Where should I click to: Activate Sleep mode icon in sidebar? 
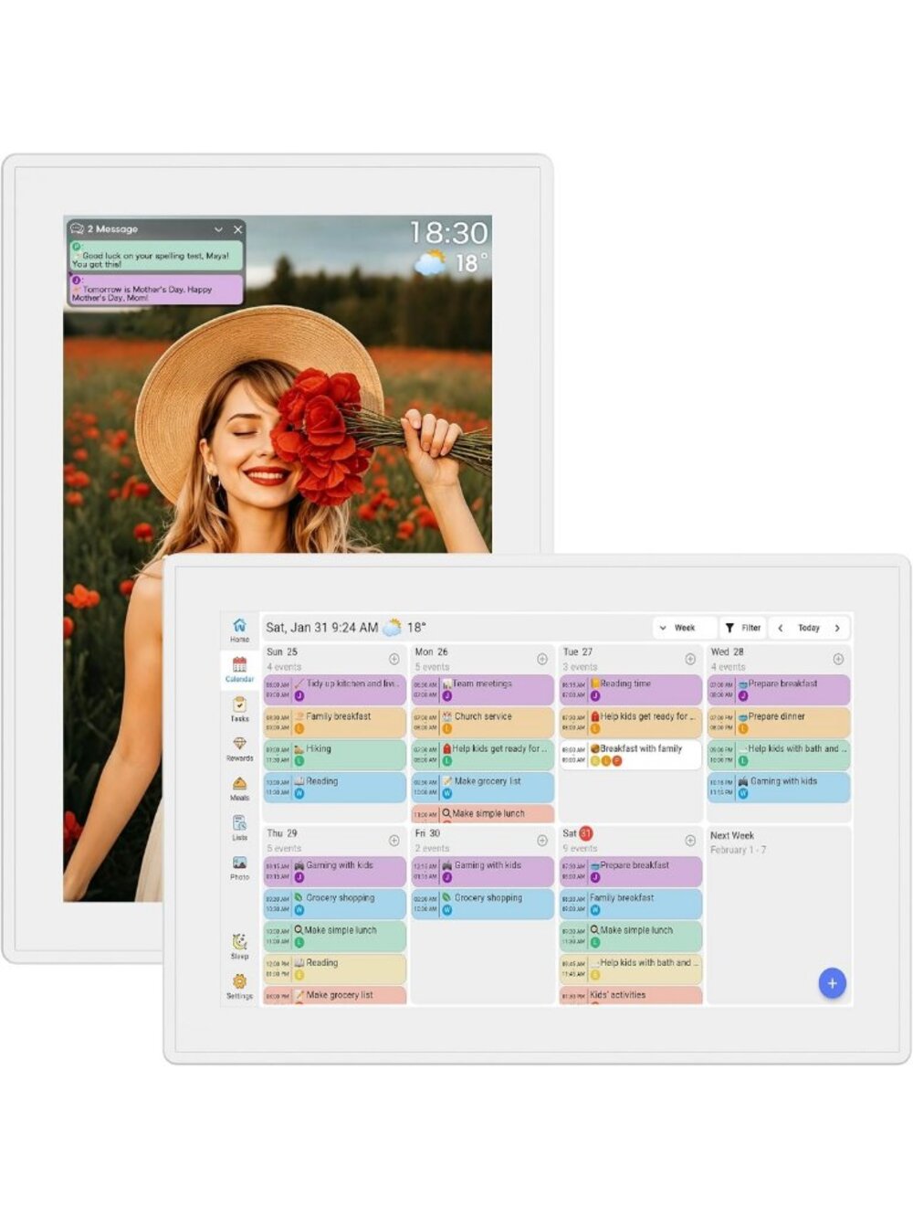pyautogui.click(x=239, y=946)
